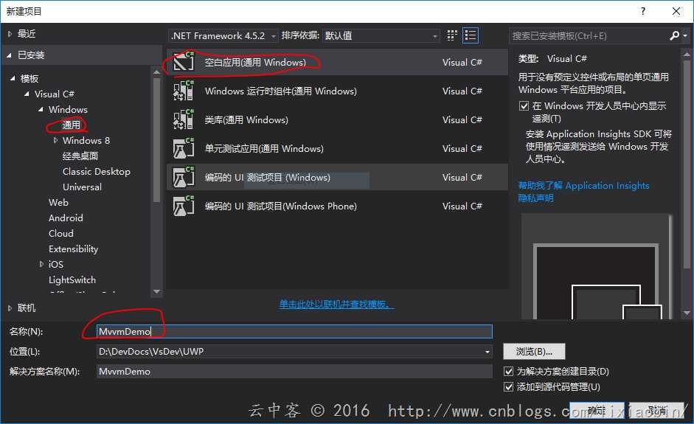Toggle create directory for solution checkbox
This screenshot has width=694, height=424.
tap(509, 371)
